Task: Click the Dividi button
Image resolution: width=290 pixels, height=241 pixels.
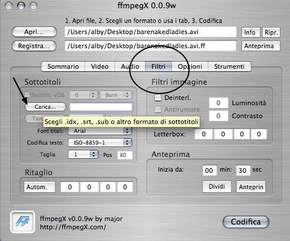Action: 217,186
